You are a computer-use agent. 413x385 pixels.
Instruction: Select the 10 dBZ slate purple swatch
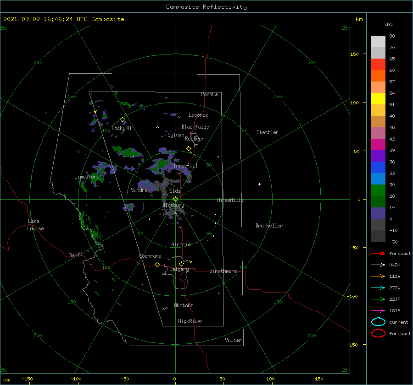pos(378,213)
